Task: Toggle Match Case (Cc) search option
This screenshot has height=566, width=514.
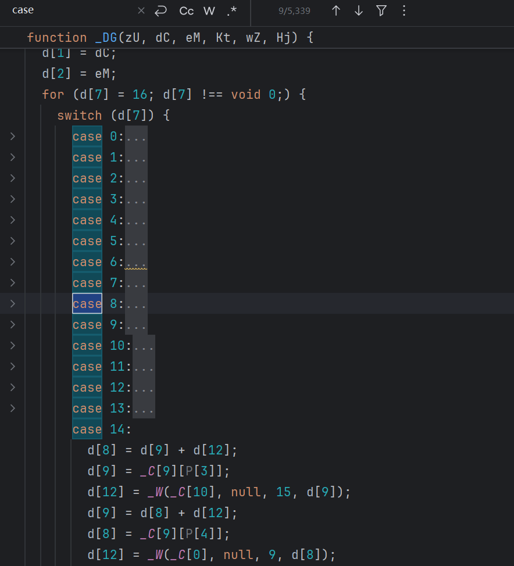Action: coord(187,11)
